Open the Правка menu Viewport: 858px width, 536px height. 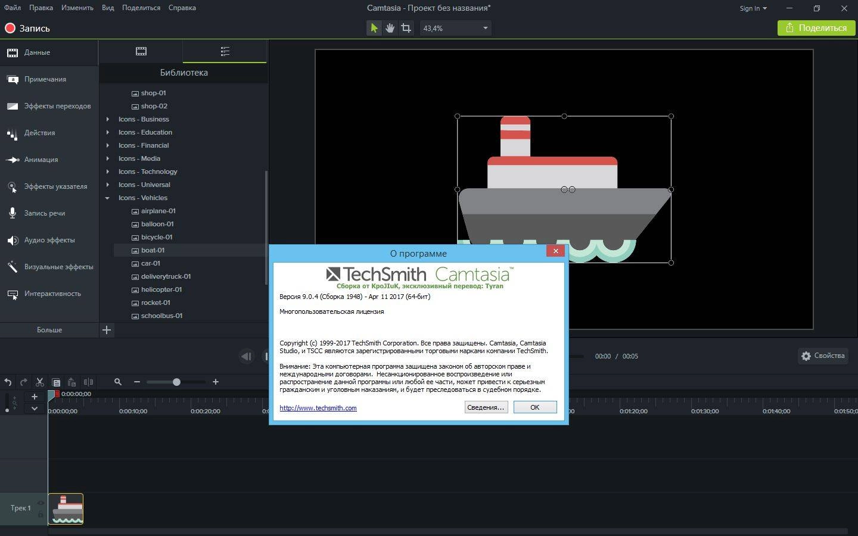(x=41, y=8)
